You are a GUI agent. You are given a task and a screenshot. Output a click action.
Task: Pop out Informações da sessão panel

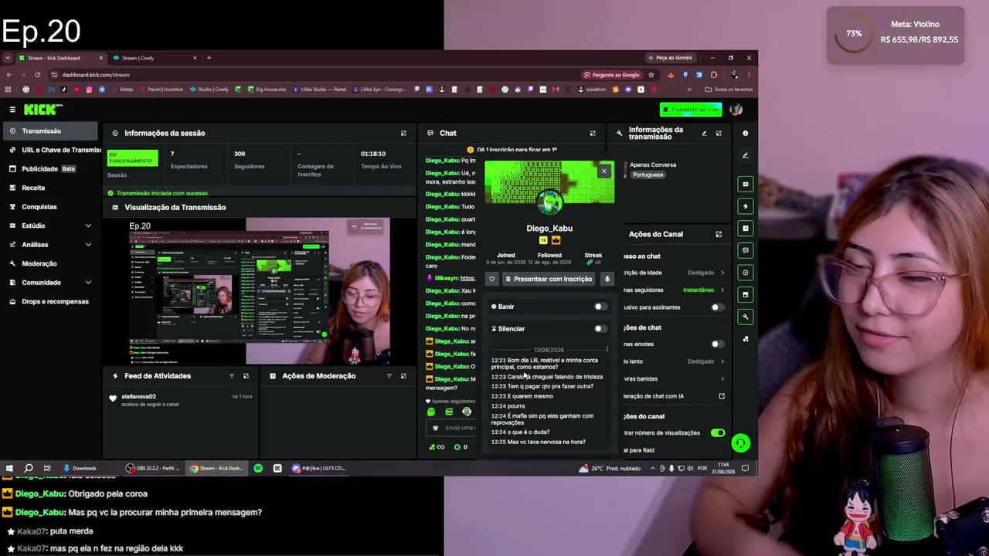(403, 133)
